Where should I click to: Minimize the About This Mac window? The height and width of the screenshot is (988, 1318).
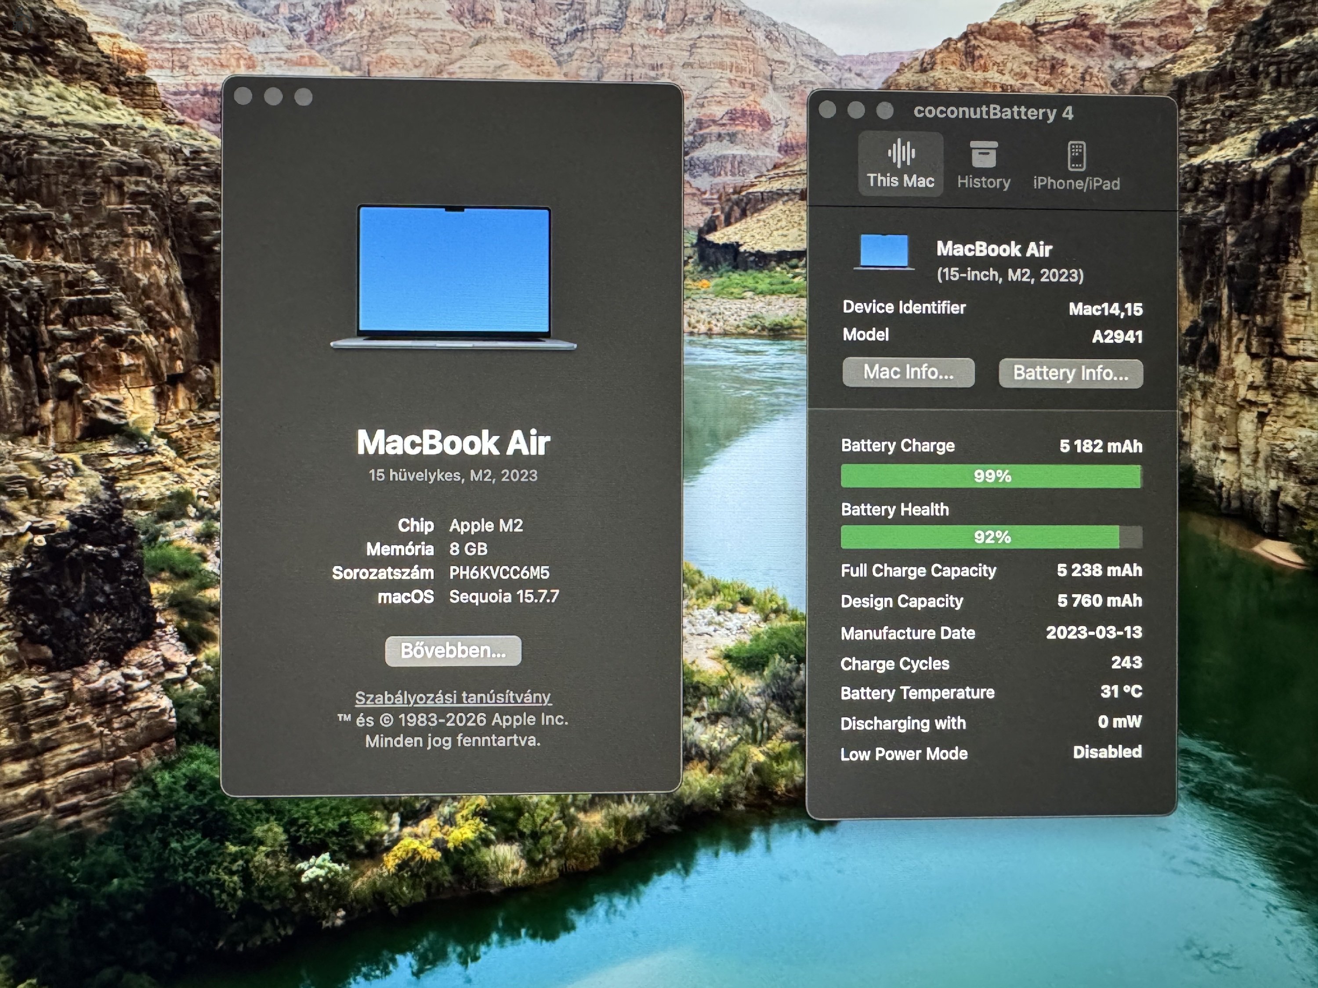pyautogui.click(x=274, y=97)
